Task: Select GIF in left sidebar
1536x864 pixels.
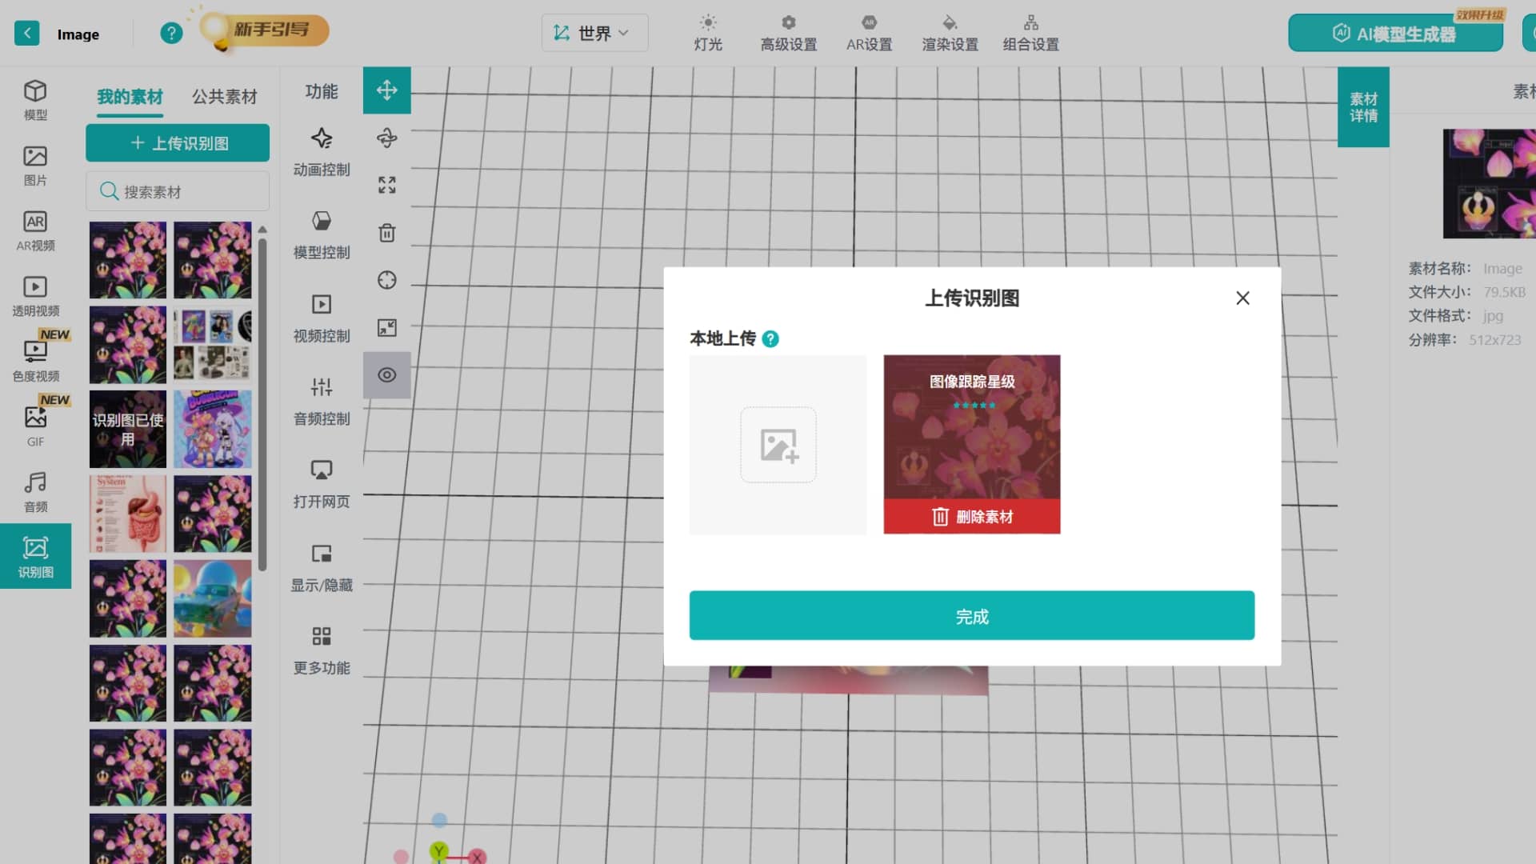Action: tap(35, 427)
